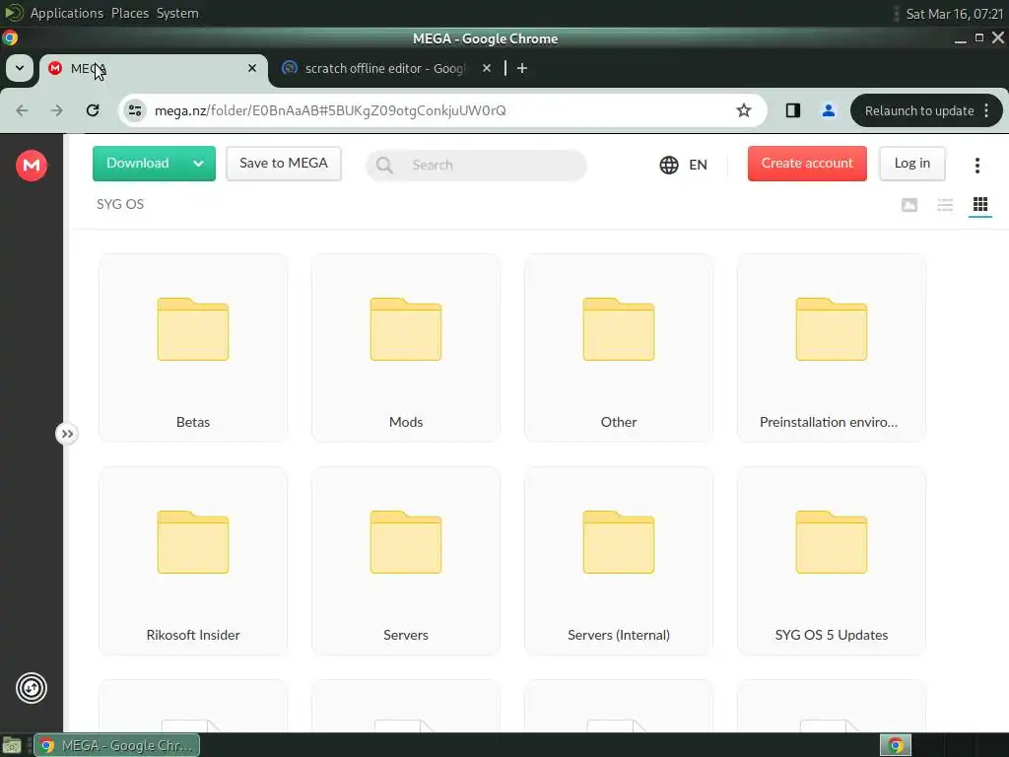
Task: Click show desktop icon in bottom panel
Action: (12, 745)
